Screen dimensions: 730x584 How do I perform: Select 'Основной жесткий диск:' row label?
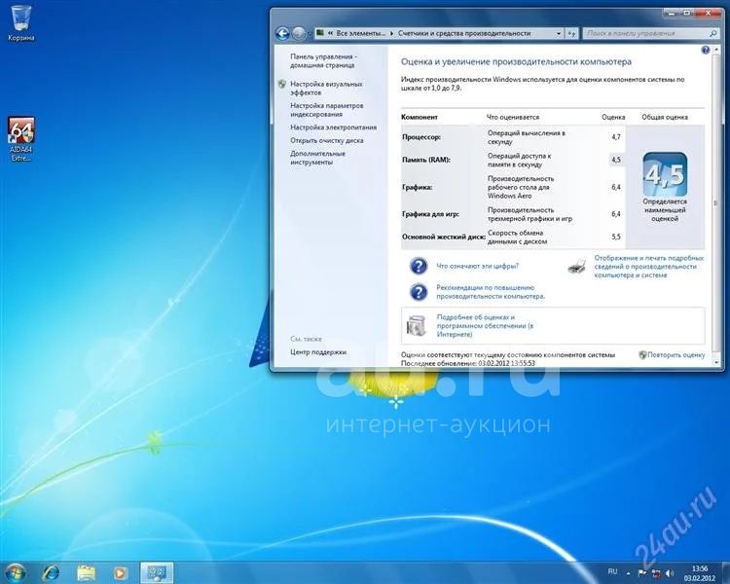click(x=444, y=237)
